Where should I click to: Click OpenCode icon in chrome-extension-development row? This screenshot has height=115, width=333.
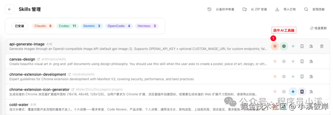tap(302, 77)
